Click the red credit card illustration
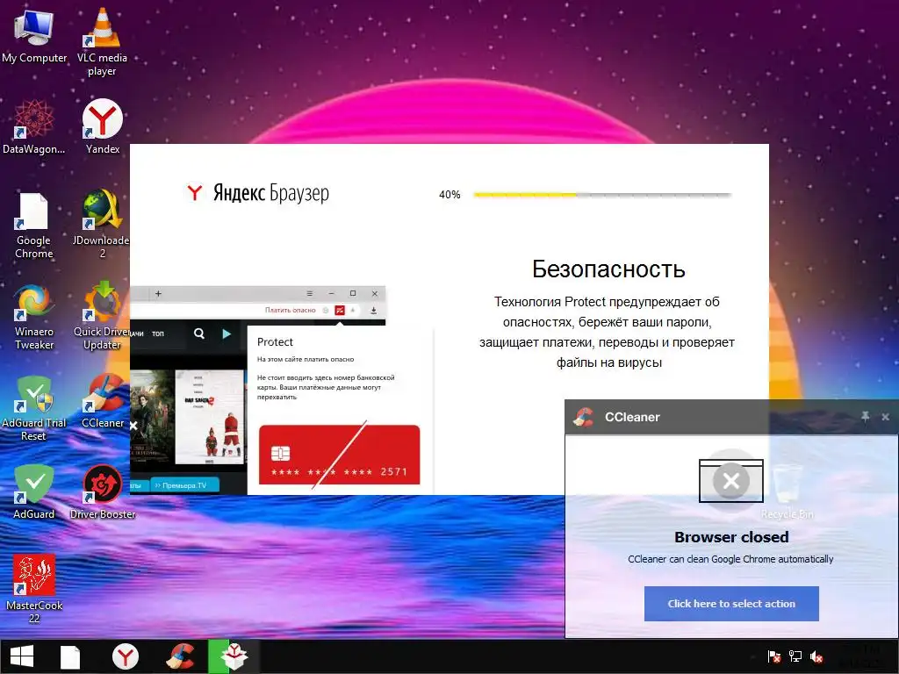 tap(340, 455)
